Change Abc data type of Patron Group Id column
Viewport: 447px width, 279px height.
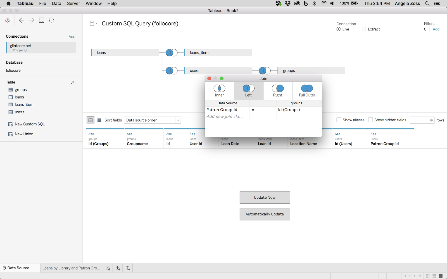[373, 134]
